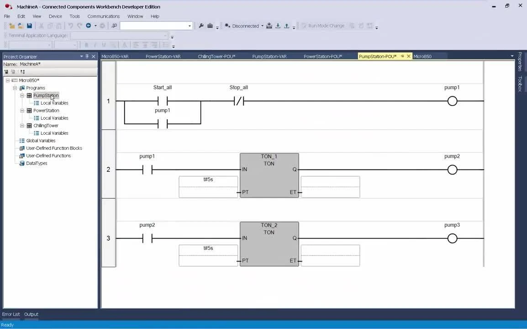Screen dimensions: 527x329
Task: Open Global Variables in the Project Organizer
Action: (x=41, y=140)
